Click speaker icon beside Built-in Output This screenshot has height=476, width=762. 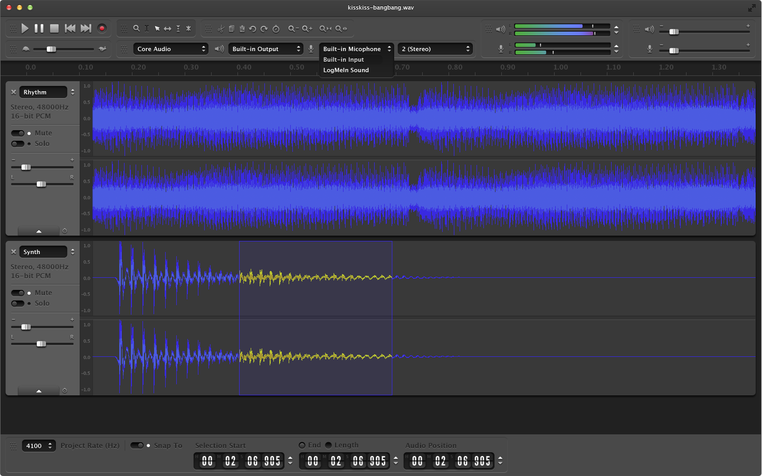tap(219, 49)
